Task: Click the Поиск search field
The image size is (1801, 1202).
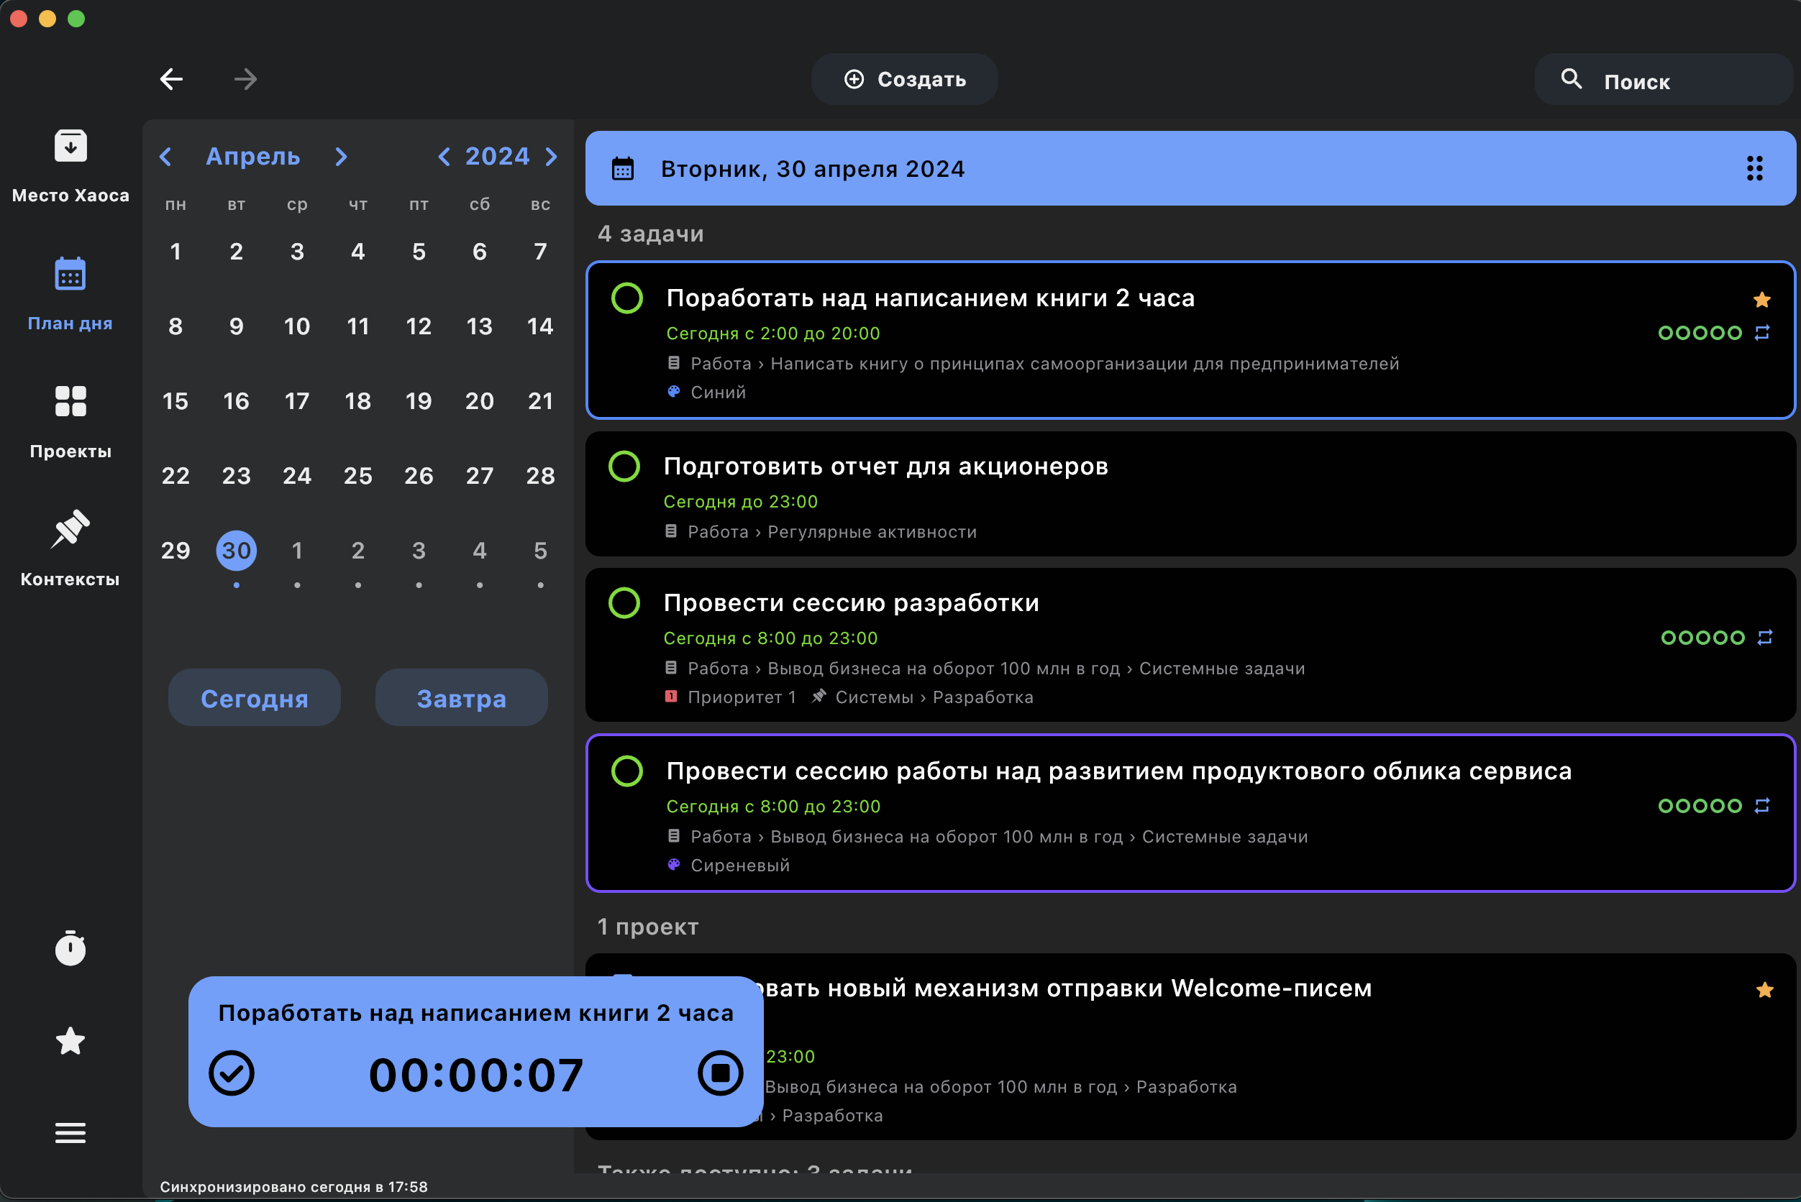Action: 1663,80
